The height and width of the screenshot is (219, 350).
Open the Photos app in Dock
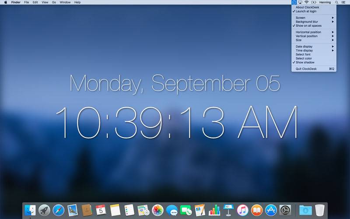157,210
